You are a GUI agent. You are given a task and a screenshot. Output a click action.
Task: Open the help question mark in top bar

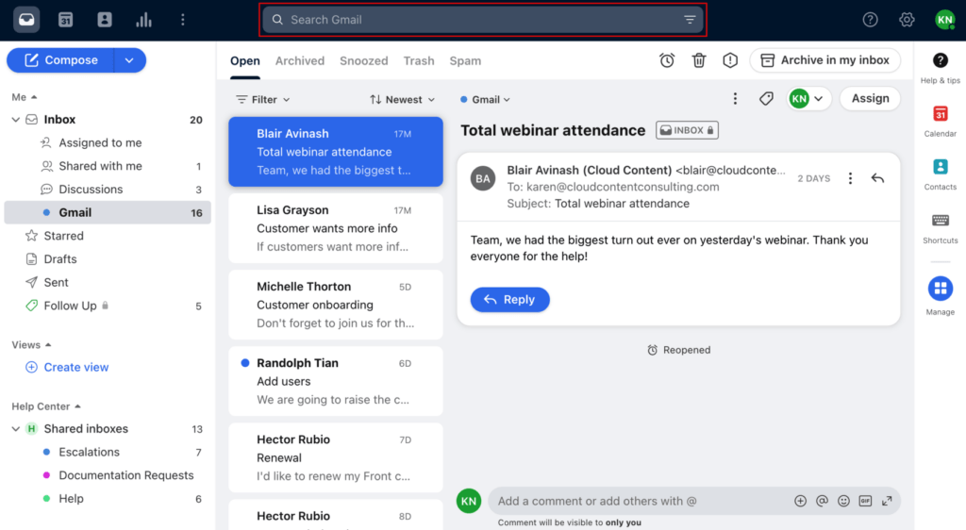pos(870,20)
